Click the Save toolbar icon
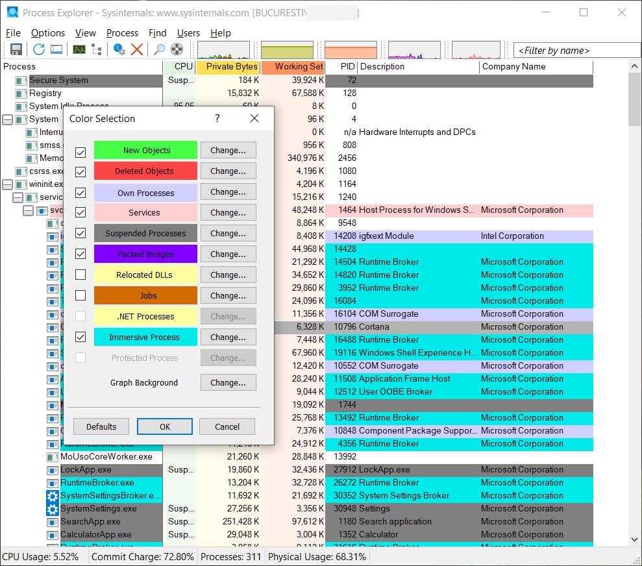642x566 pixels. (16, 49)
